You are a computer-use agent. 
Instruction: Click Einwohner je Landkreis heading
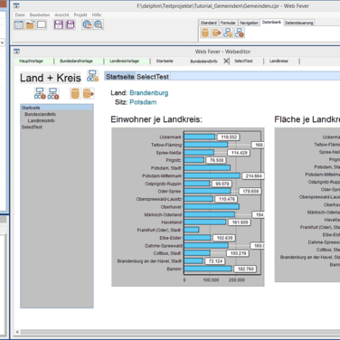(156, 119)
